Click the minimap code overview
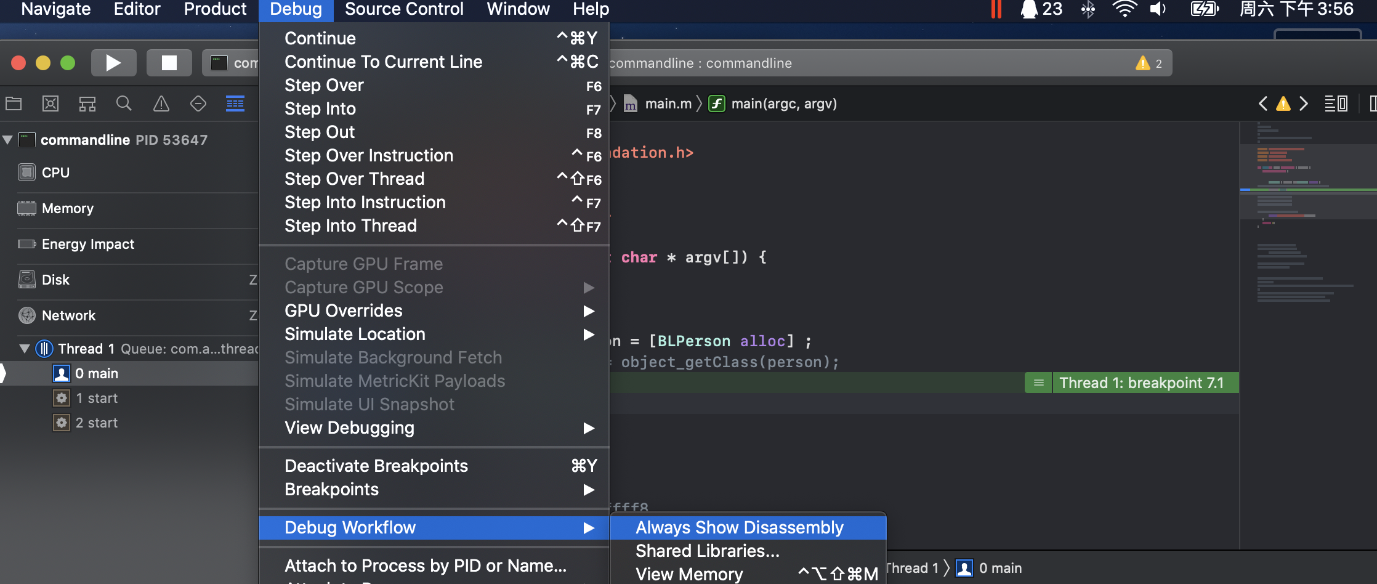Screen dimensions: 1377x584 pos(1307,216)
